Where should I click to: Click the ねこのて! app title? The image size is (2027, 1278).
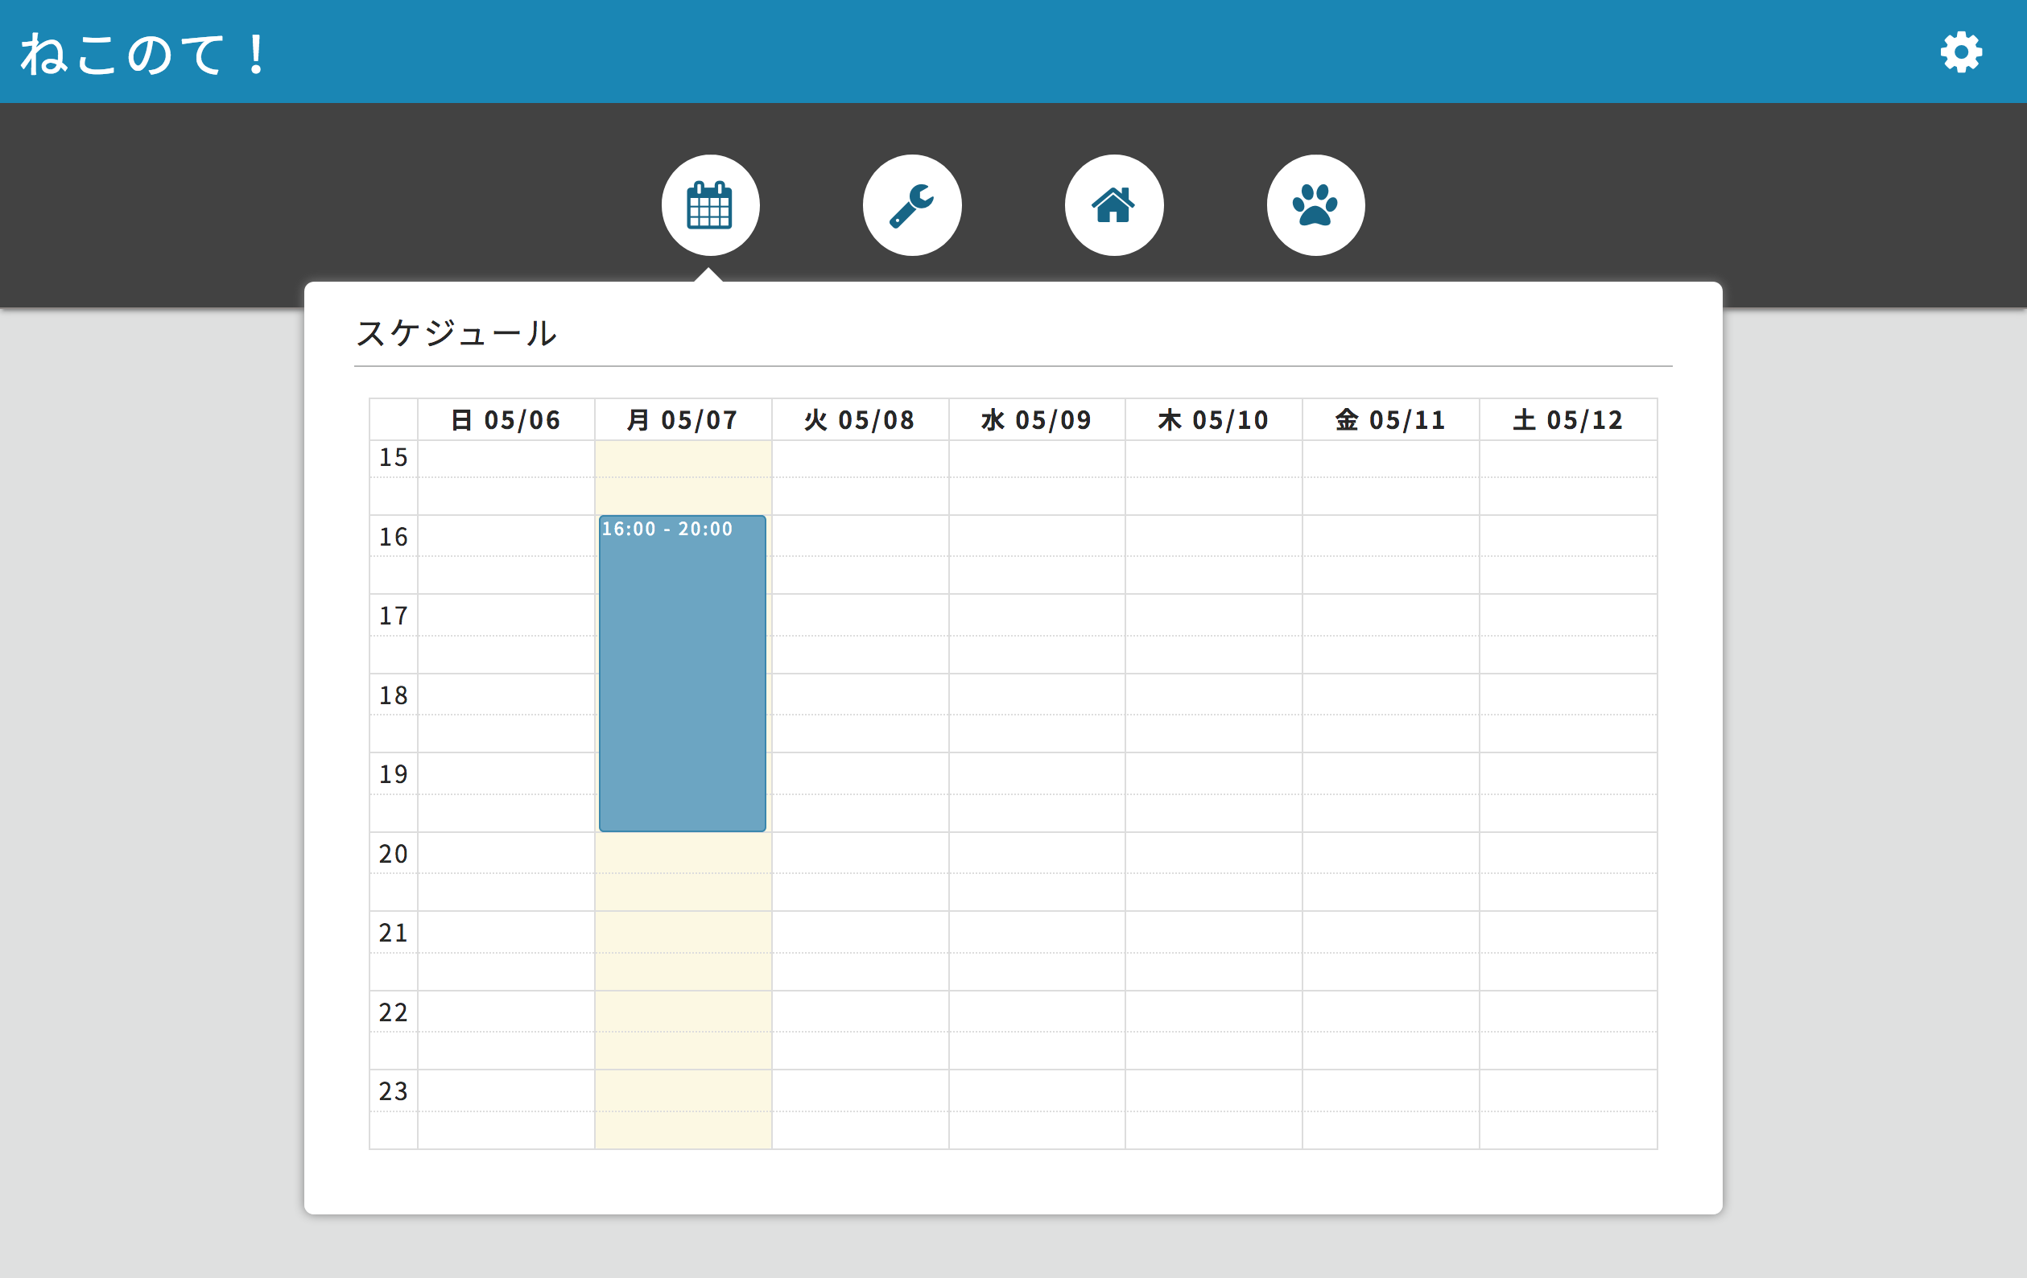143,54
